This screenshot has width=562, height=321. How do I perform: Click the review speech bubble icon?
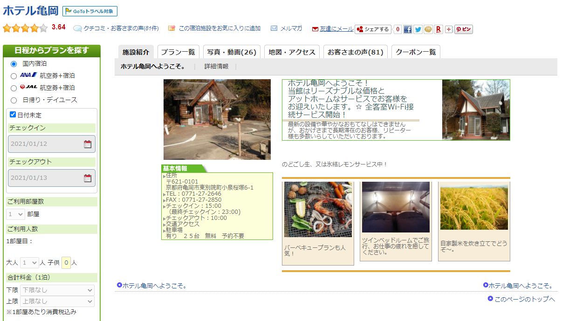[78, 28]
